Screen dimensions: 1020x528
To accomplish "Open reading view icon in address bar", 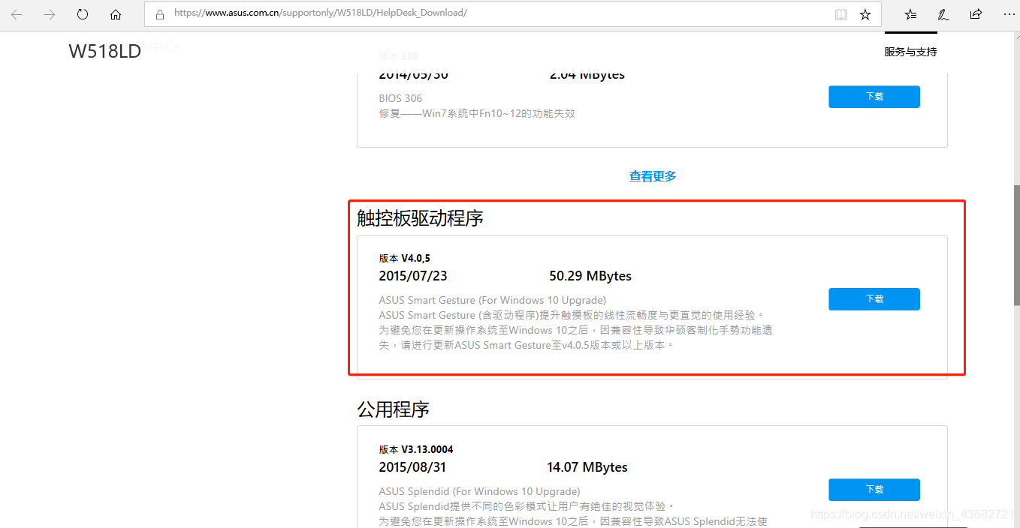I will tap(840, 14).
